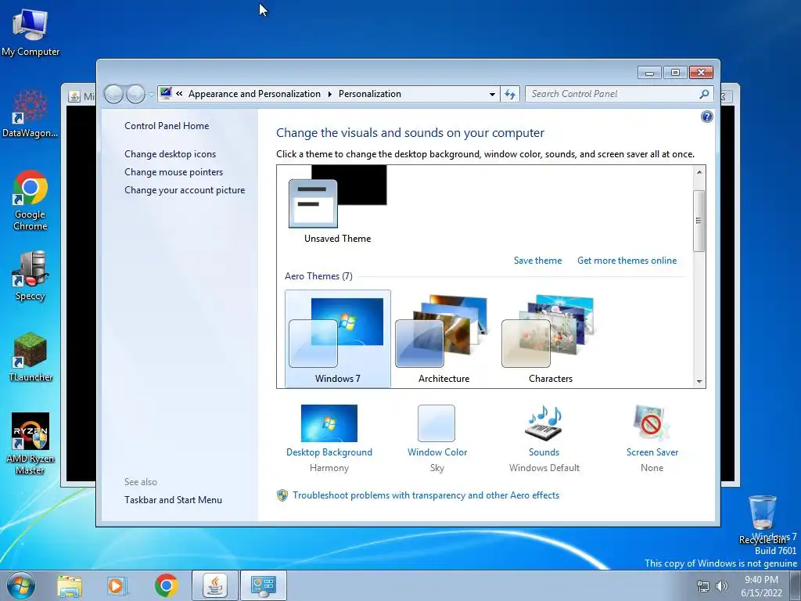The height and width of the screenshot is (601, 801).
Task: Click the theme list scrollbar thumb
Action: (x=699, y=221)
